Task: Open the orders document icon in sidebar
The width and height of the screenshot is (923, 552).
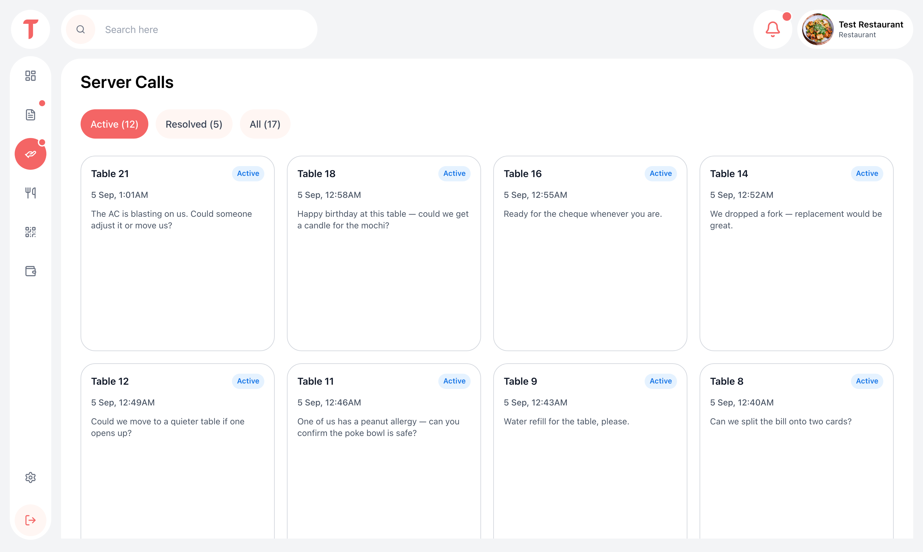Action: (x=31, y=115)
